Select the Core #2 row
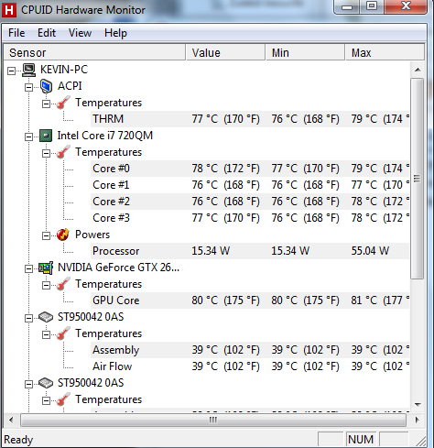This screenshot has height=448, width=434. click(250, 202)
